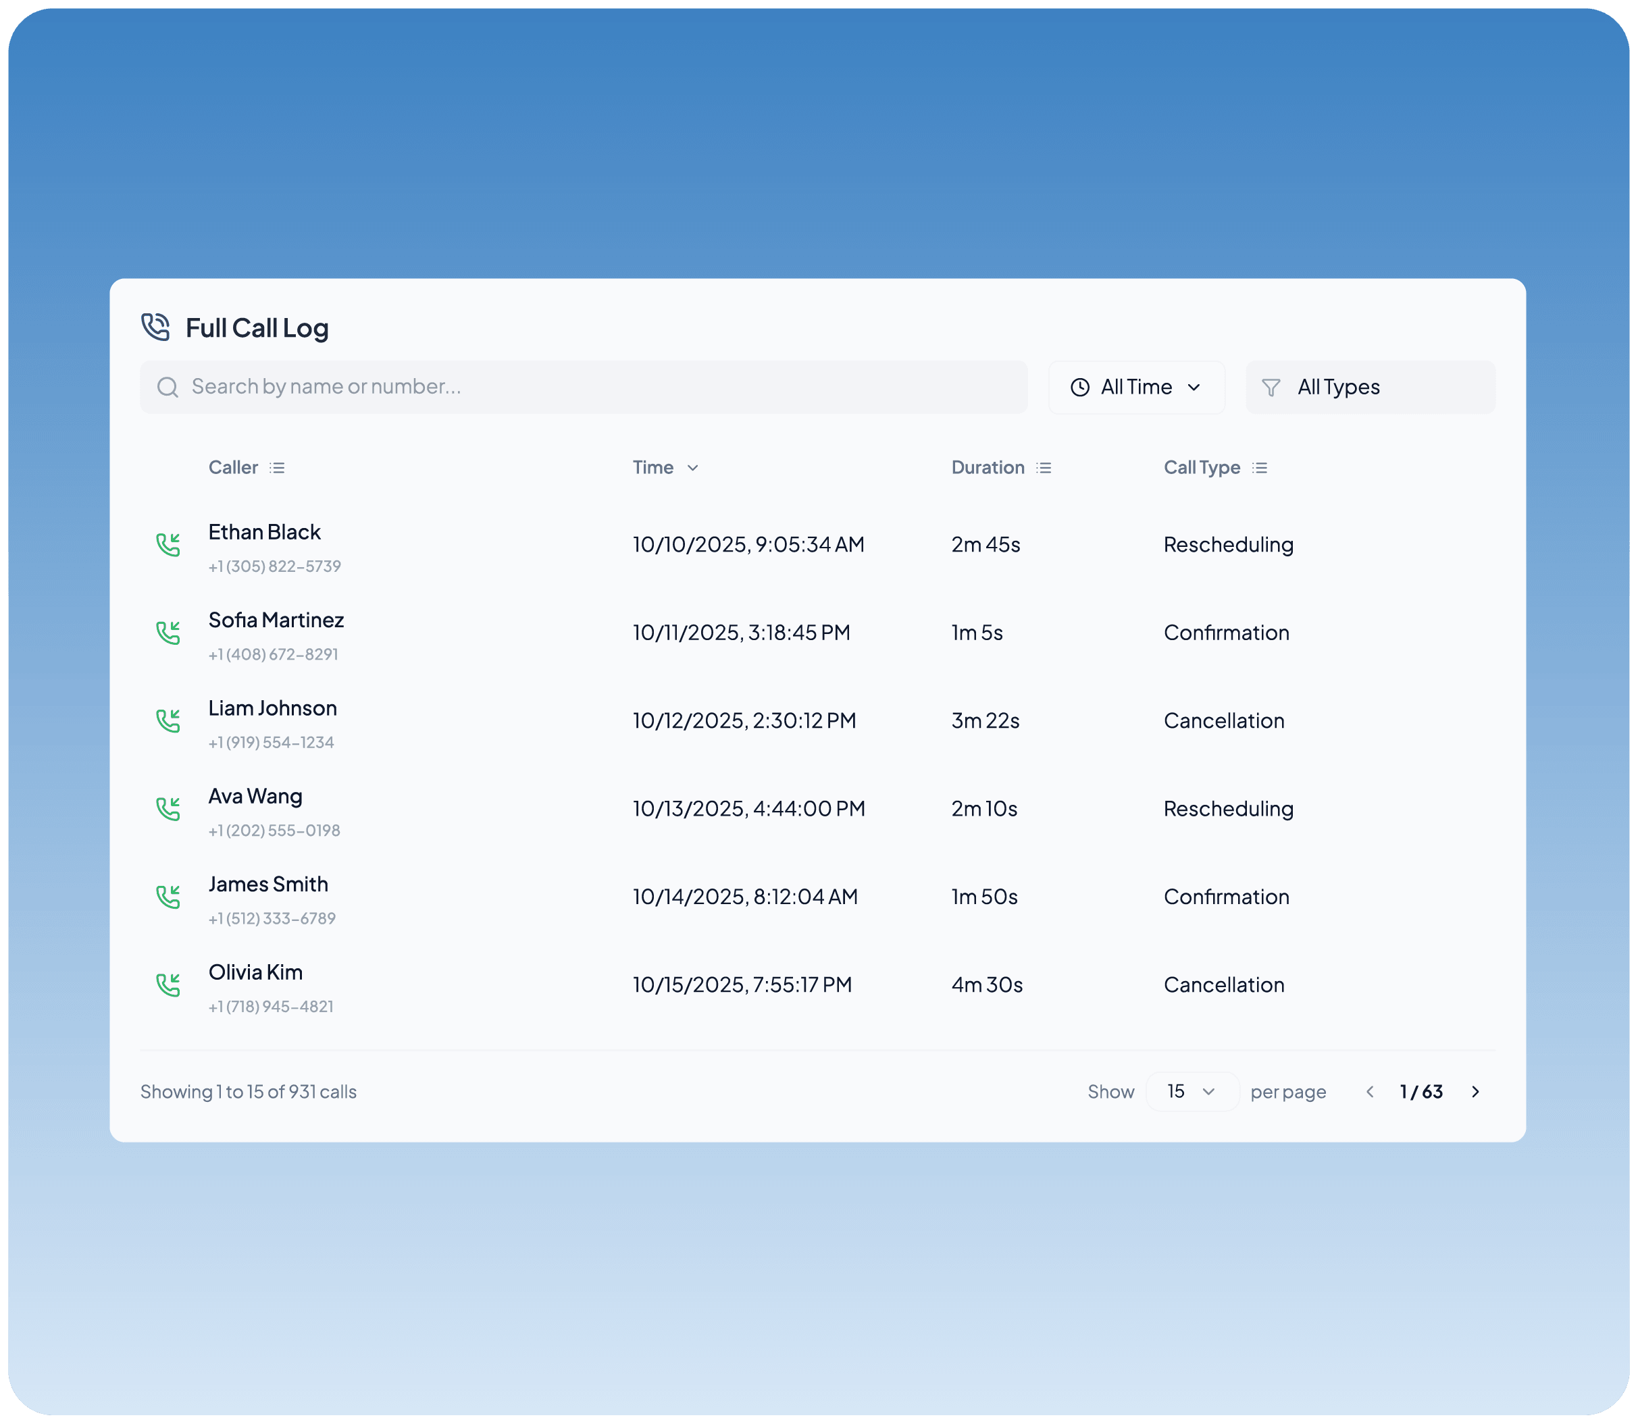Click the Caller column header label
Viewport: 1638px width, 1424px height.
coord(233,468)
